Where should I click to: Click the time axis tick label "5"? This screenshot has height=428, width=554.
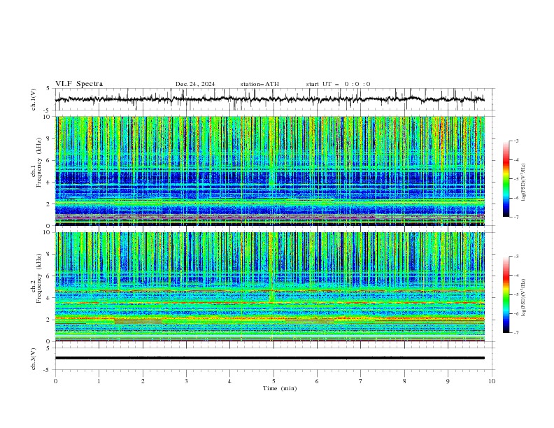point(274,381)
